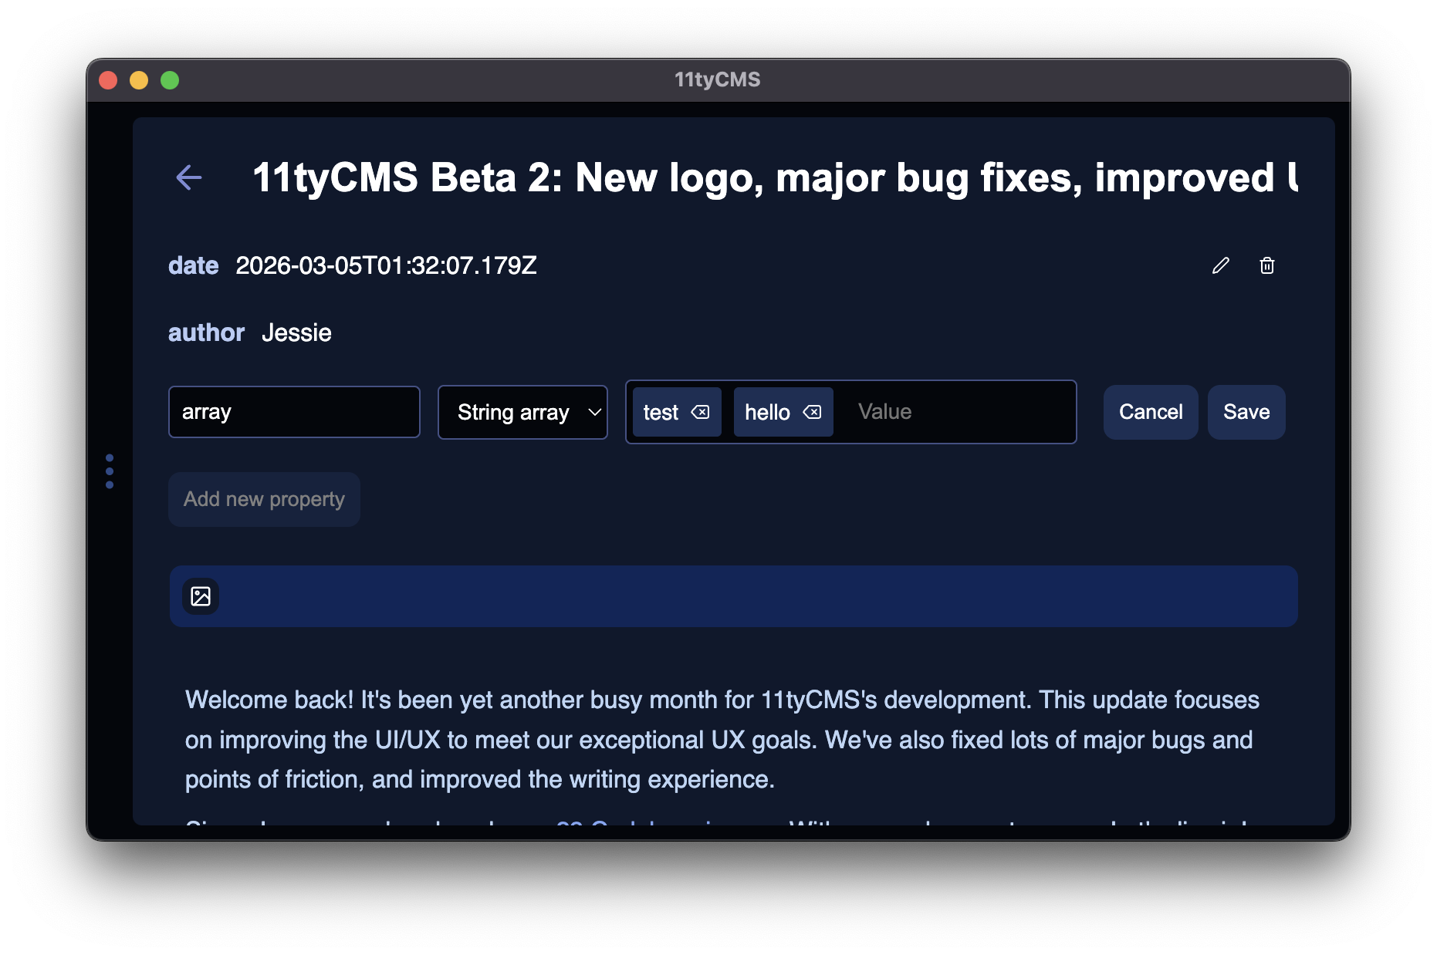Remove the "test" item from the array
This screenshot has width=1437, height=955.
click(701, 412)
